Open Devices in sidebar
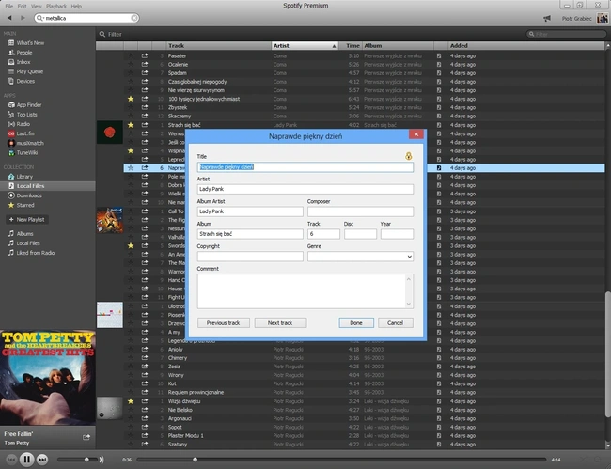The height and width of the screenshot is (469, 611). [x=22, y=81]
